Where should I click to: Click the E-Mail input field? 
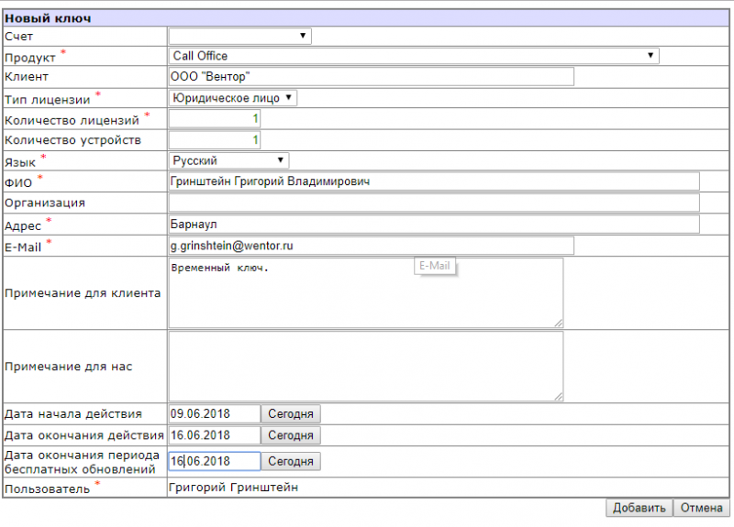tap(372, 246)
